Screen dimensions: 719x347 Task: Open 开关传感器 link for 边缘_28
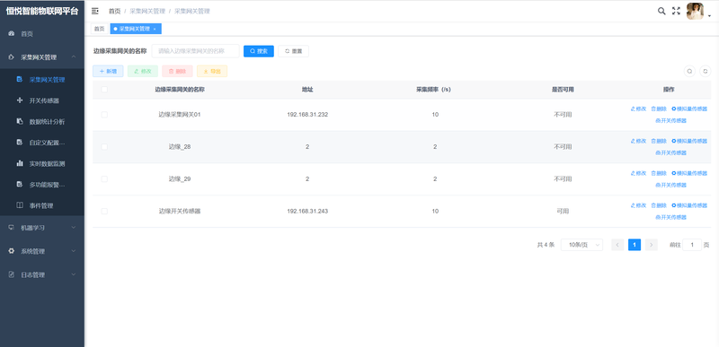point(670,152)
